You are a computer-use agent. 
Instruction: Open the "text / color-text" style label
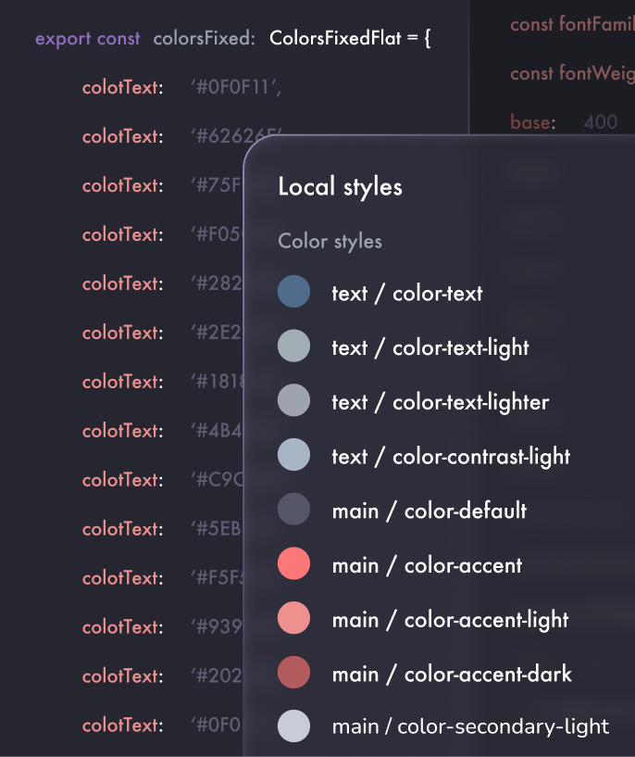407,294
